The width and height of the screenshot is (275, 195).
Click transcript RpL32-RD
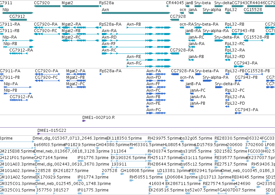(x=235, y=57)
